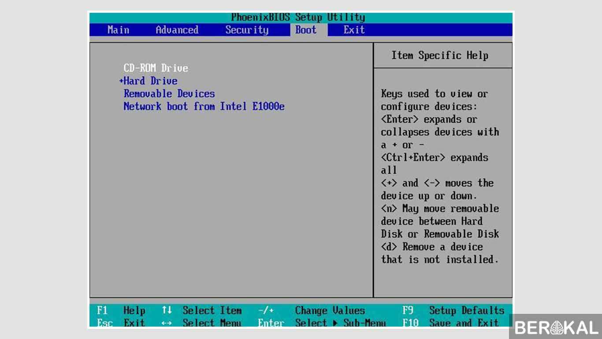
Task: Select the CD-ROM Drive boot entry
Action: pos(156,68)
